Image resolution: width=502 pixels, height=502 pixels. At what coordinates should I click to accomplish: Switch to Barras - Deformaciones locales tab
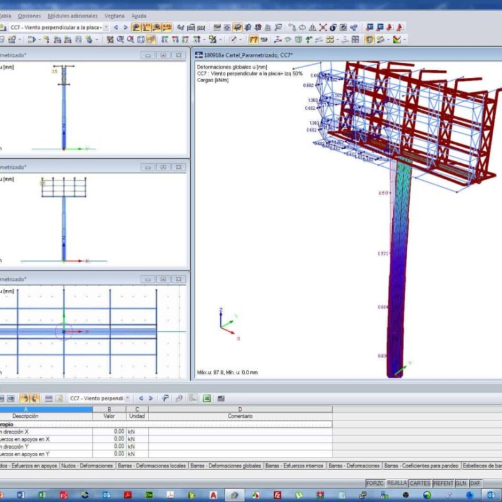point(152,466)
